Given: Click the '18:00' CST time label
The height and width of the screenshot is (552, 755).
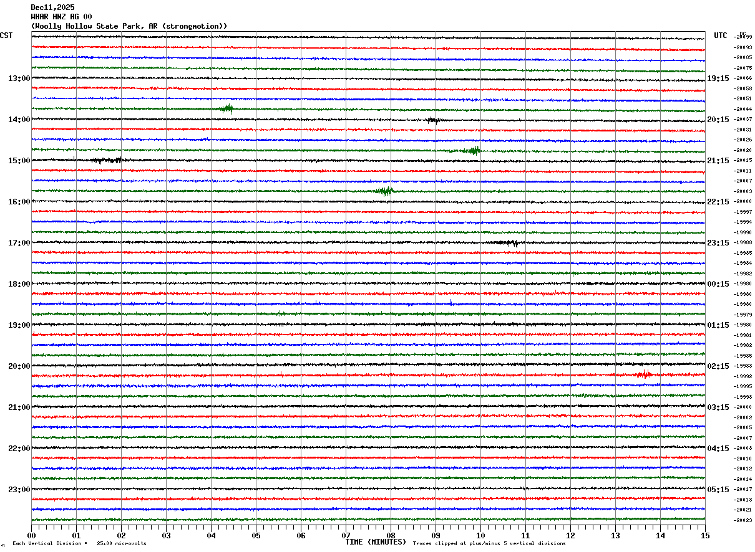Looking at the screenshot, I should 19,284.
